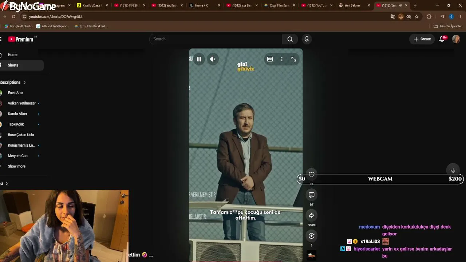Viewport: 466px width, 262px height.
Task: Focus the YouTube Search field
Action: point(216,39)
